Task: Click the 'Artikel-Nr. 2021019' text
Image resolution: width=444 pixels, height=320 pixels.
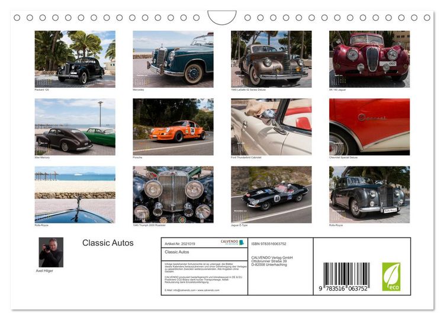Action: pos(180,244)
